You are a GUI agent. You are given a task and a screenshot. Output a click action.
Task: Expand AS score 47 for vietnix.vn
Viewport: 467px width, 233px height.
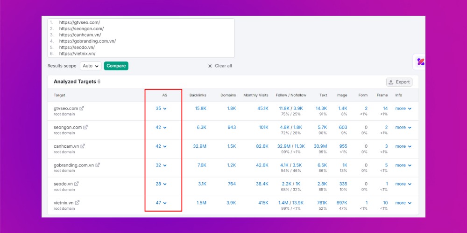point(161,203)
